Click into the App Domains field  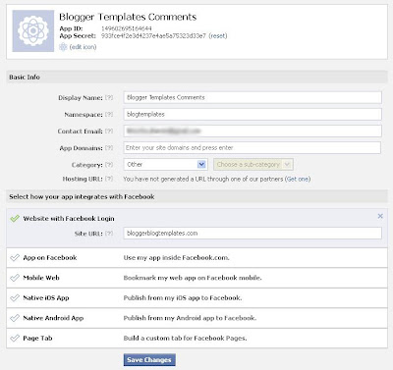(x=253, y=147)
